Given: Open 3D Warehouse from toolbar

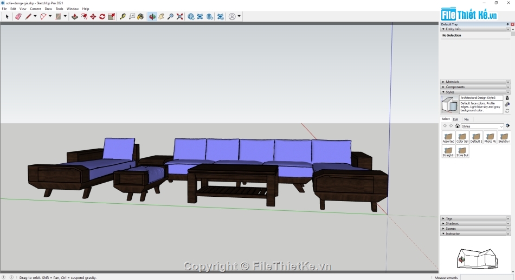Looking at the screenshot, I should 191,16.
